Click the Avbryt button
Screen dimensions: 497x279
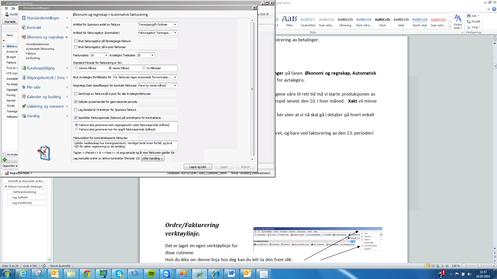click(245, 167)
